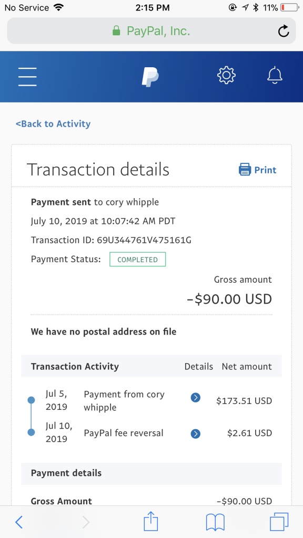Select the Jul 10, 2019 timeline marker
Image resolution: width=303 pixels, height=538 pixels.
click(x=31, y=432)
